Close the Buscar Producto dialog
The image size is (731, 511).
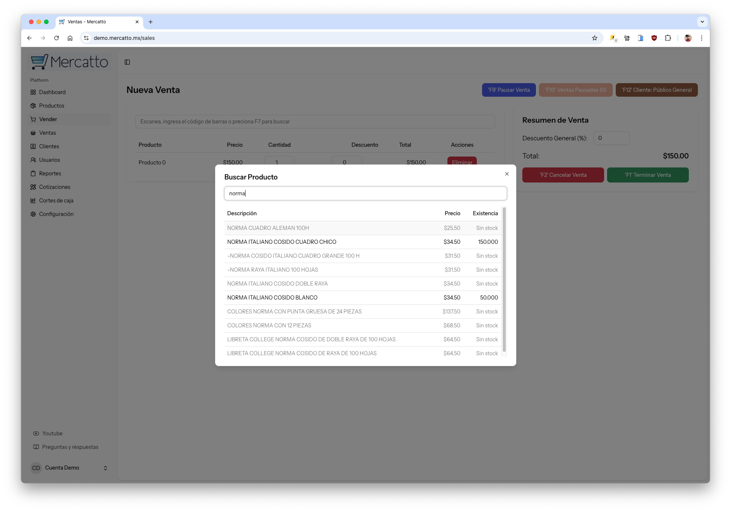coord(507,174)
